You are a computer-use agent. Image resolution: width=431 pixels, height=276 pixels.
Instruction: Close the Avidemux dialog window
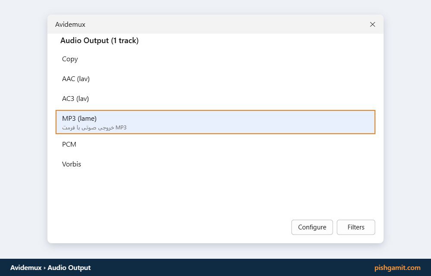(x=372, y=25)
